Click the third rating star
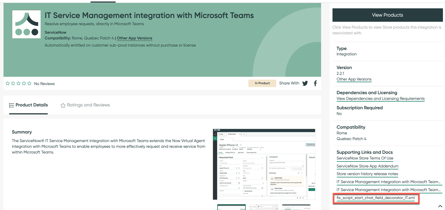 pos(19,83)
